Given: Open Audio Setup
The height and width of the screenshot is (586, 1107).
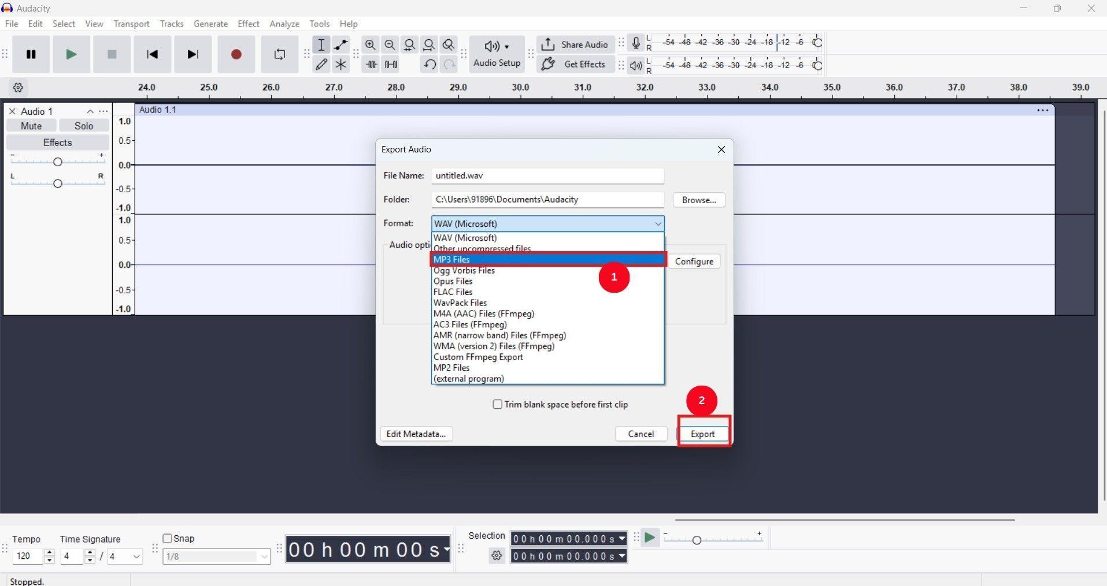Looking at the screenshot, I should [x=496, y=54].
